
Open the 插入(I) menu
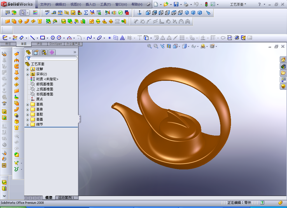pyautogui.click(x=91, y=4)
